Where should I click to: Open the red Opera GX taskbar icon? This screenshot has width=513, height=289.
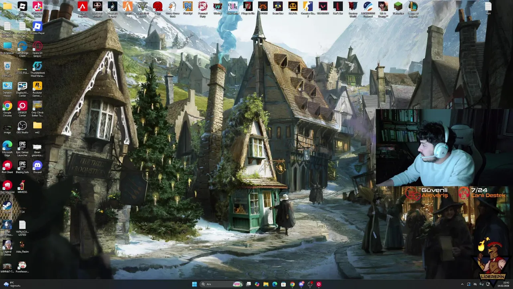click(319, 284)
